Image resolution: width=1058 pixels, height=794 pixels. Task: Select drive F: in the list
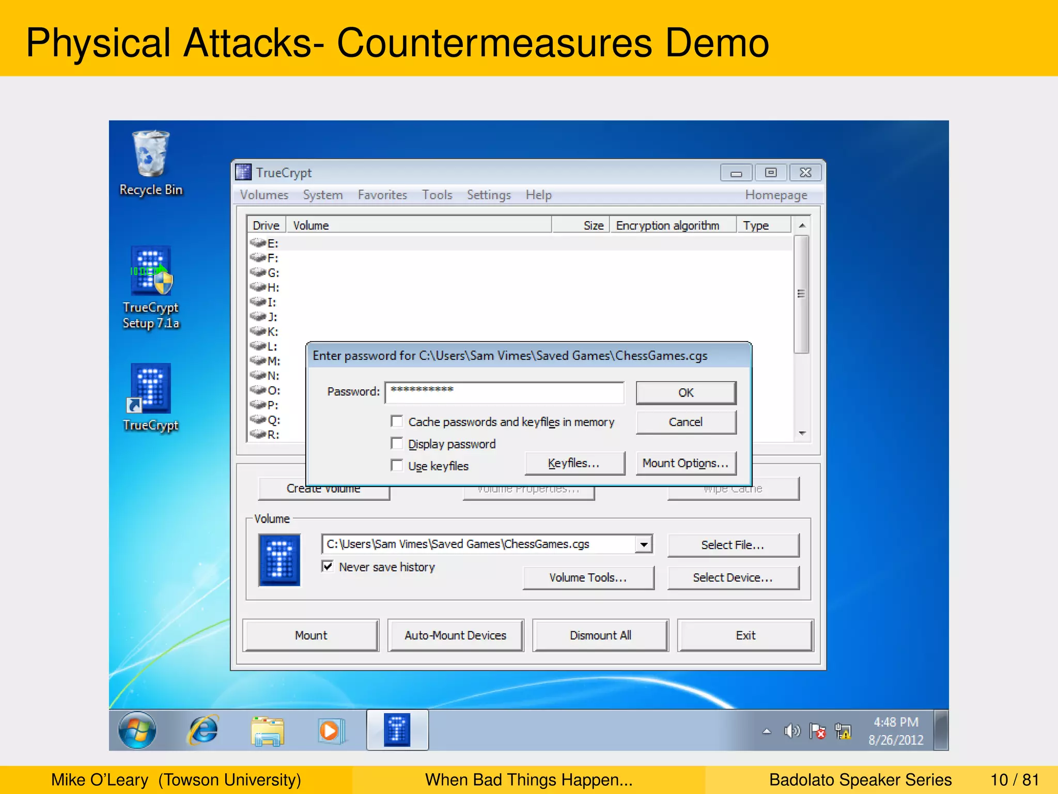click(x=519, y=258)
